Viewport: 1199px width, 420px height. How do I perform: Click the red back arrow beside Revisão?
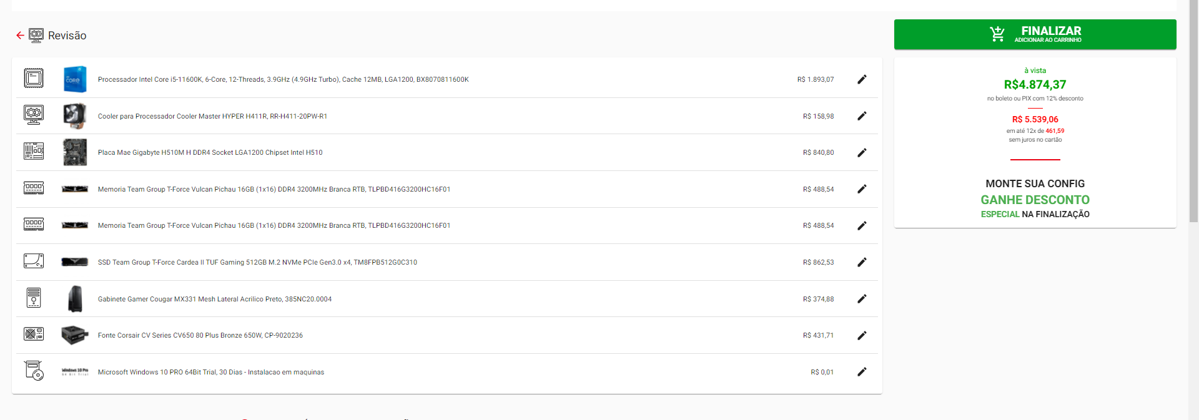coord(20,36)
